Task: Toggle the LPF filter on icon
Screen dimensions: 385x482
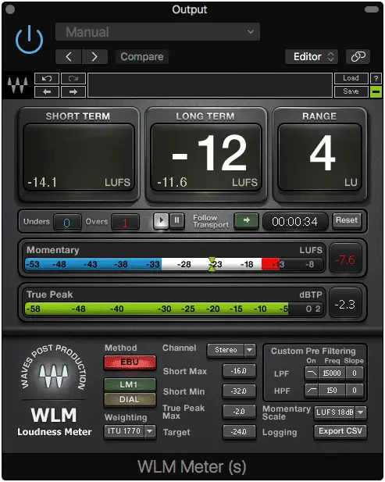Action: click(312, 373)
